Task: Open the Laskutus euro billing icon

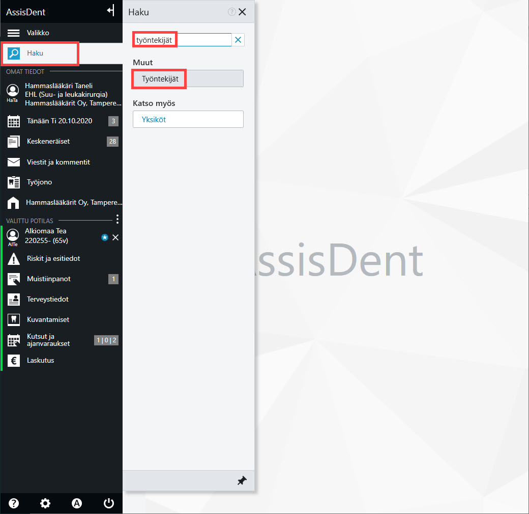Action: (x=14, y=361)
